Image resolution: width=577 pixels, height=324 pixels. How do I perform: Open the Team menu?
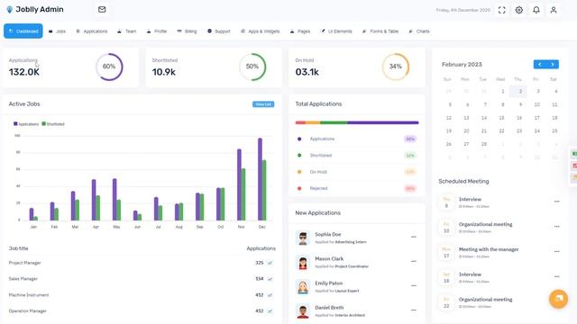tap(127, 31)
